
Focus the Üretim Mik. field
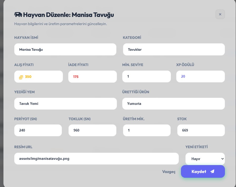tap(147, 130)
